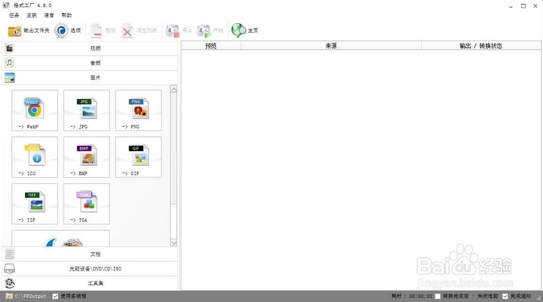The height and width of the screenshot is (302, 543).
Task: Expand the 文档 document category panel
Action: coord(90,254)
